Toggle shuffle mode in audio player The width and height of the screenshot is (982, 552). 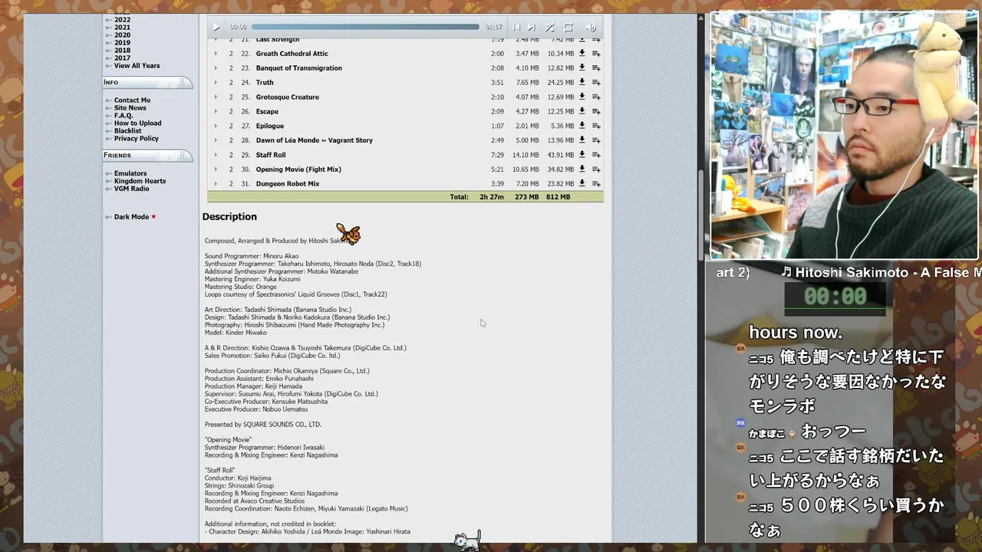549,28
